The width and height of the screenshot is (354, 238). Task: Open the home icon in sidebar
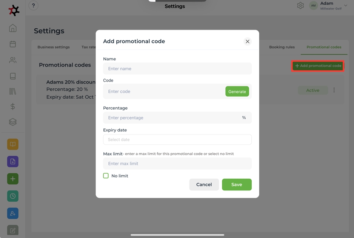(x=13, y=28)
